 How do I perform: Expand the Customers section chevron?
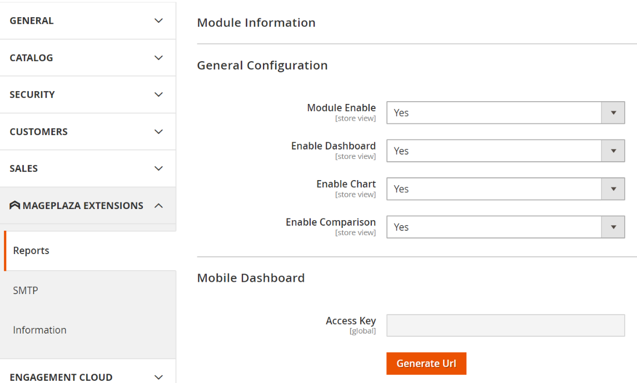(x=158, y=132)
